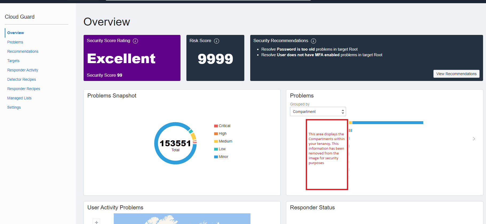Click the Security Score 99 text
The height and width of the screenshot is (224, 486).
point(104,75)
